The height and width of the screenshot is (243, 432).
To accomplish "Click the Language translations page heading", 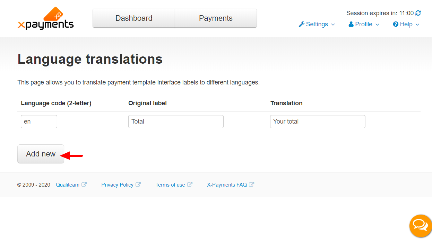I will click(x=90, y=59).
